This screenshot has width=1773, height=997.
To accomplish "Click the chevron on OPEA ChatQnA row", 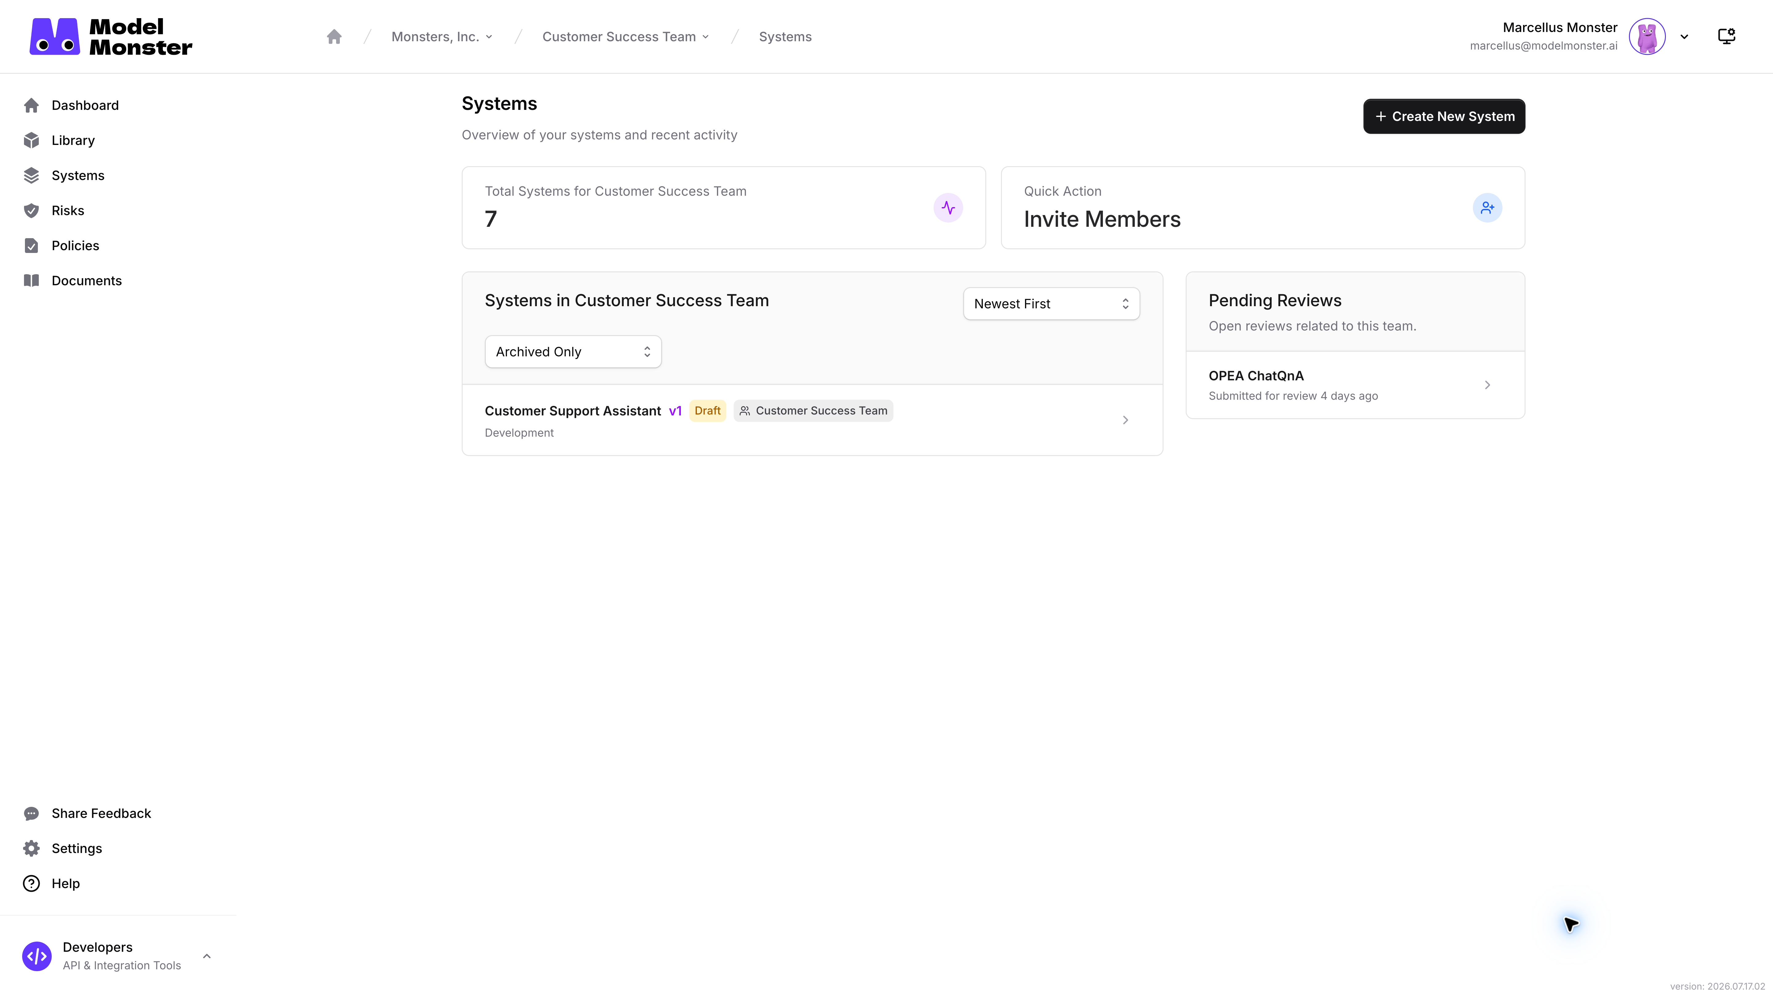I will click(x=1487, y=385).
